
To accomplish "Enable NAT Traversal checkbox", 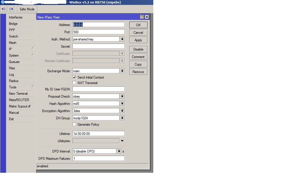I will 74,83.
